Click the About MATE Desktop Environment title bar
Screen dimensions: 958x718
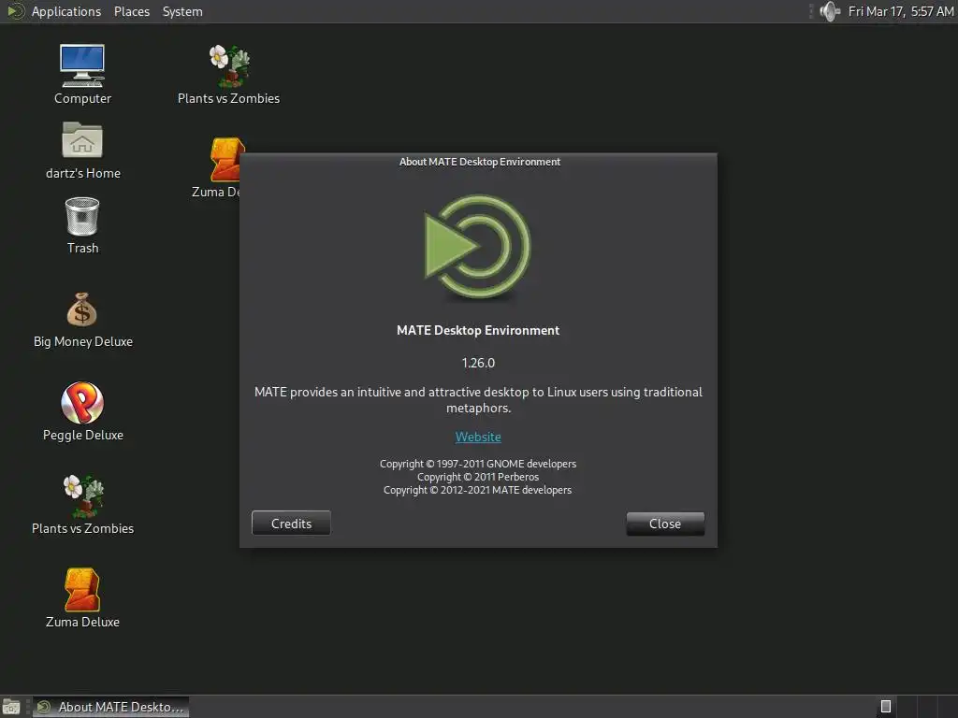[479, 162]
